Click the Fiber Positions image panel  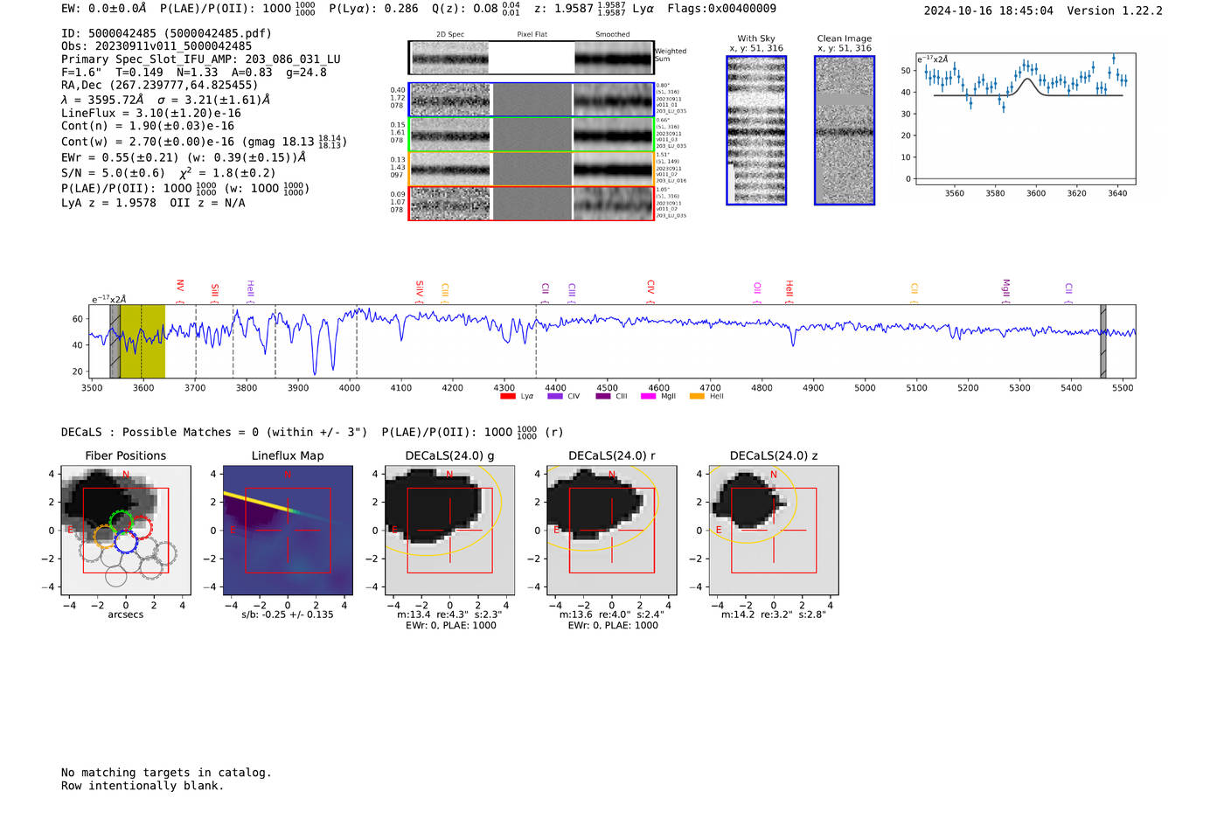click(125, 531)
